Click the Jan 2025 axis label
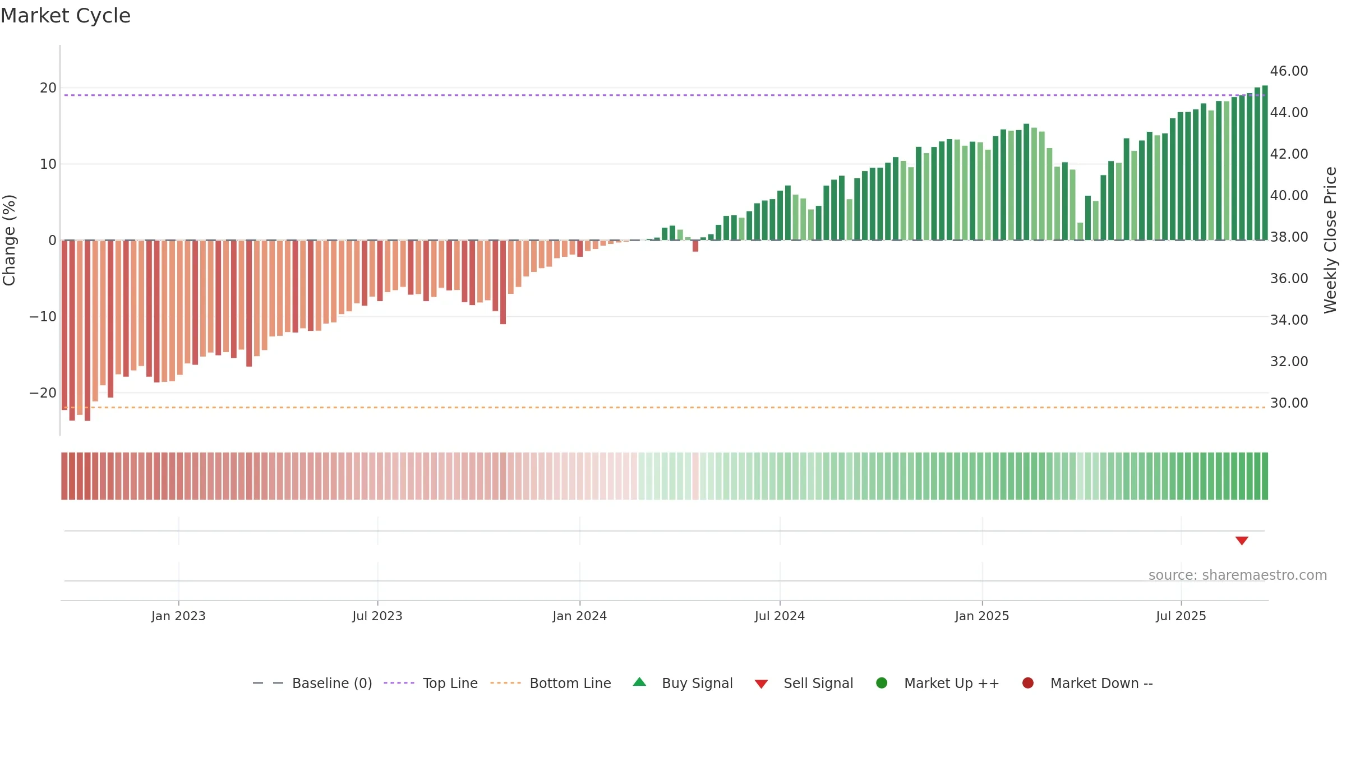This screenshot has width=1346, height=757. pos(982,616)
